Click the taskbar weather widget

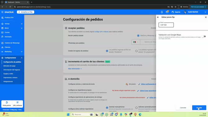pyautogui.click(x=6, y=114)
